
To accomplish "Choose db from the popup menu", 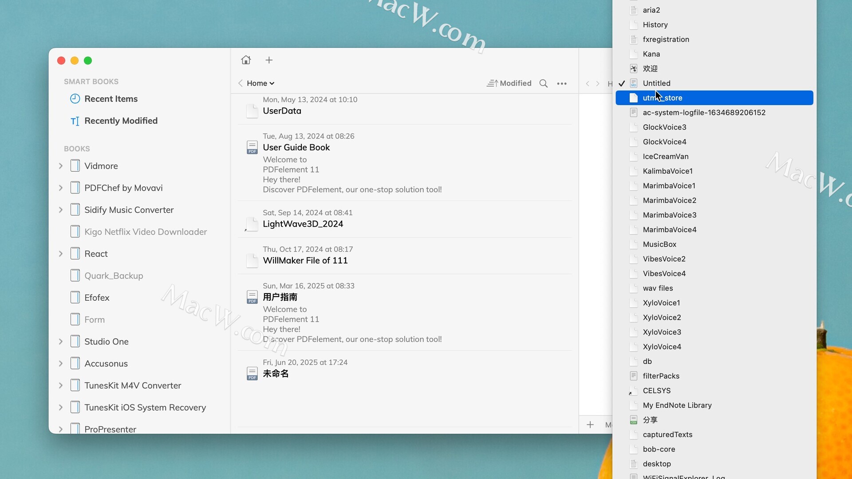I will (x=714, y=361).
